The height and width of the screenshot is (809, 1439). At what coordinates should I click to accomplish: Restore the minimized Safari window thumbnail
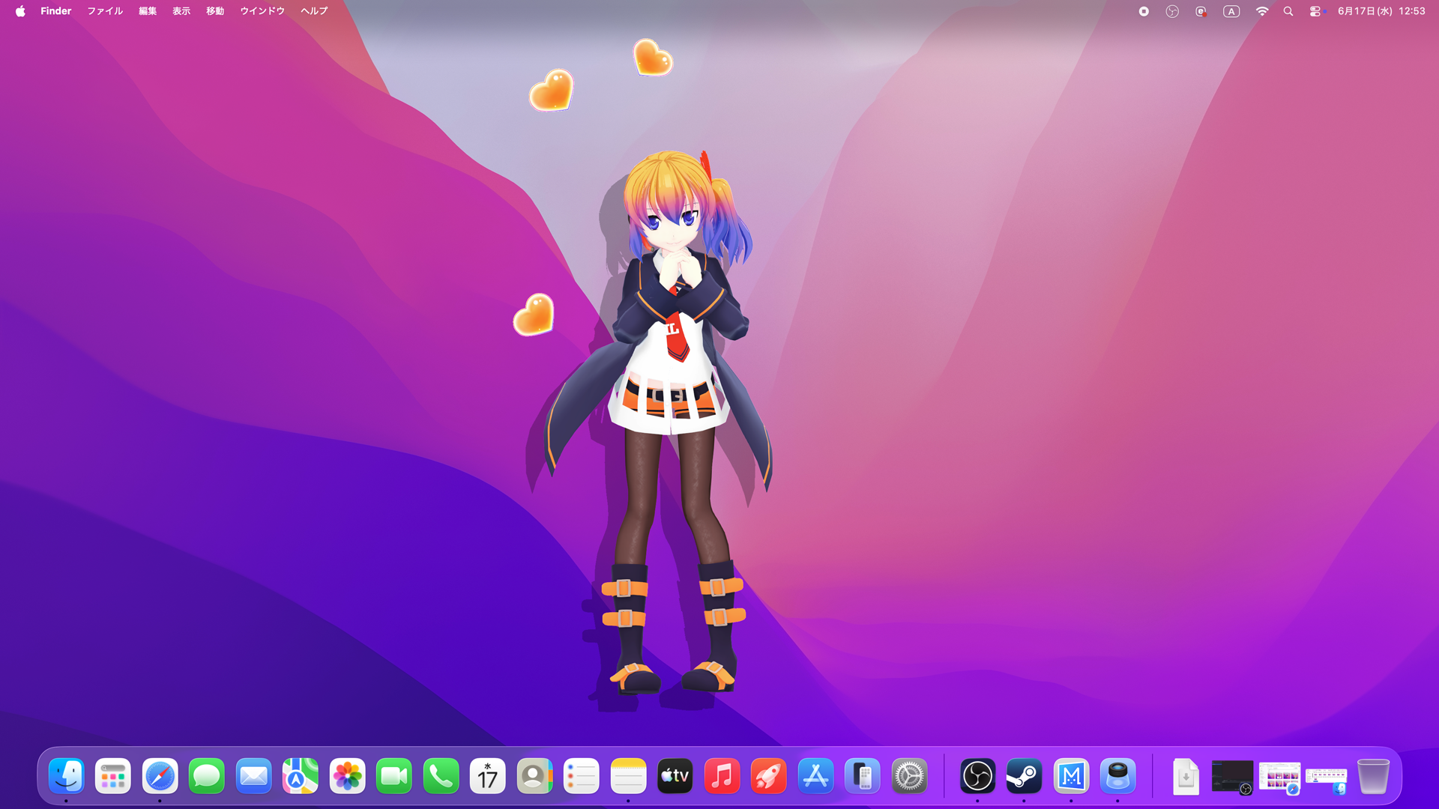point(1279,778)
